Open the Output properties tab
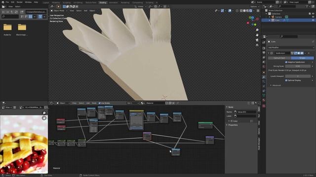Screen dimensions: 316x177 (264, 53)
